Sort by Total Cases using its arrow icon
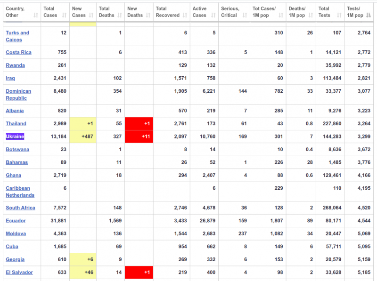 65,16
